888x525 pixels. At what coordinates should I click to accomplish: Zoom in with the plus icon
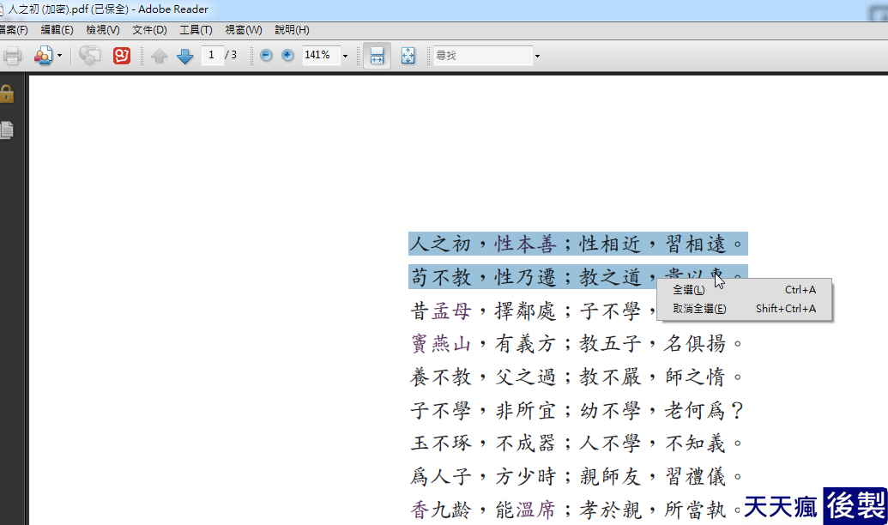pyautogui.click(x=287, y=55)
